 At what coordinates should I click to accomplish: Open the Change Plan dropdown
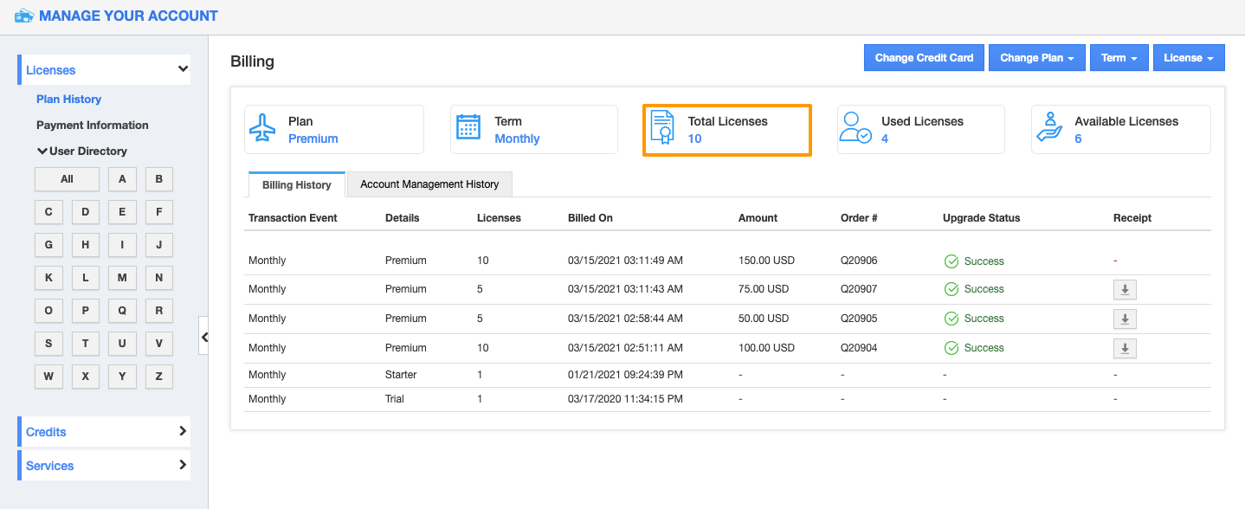[1036, 58]
